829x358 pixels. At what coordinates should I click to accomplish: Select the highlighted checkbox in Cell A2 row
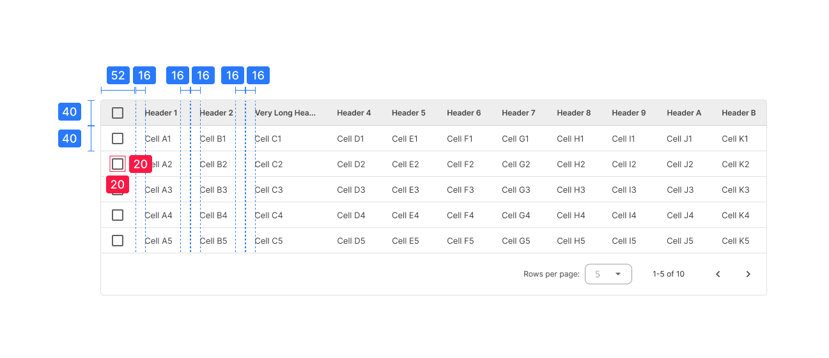(x=118, y=164)
